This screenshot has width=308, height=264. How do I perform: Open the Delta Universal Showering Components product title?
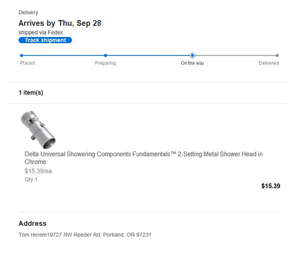tap(144, 158)
